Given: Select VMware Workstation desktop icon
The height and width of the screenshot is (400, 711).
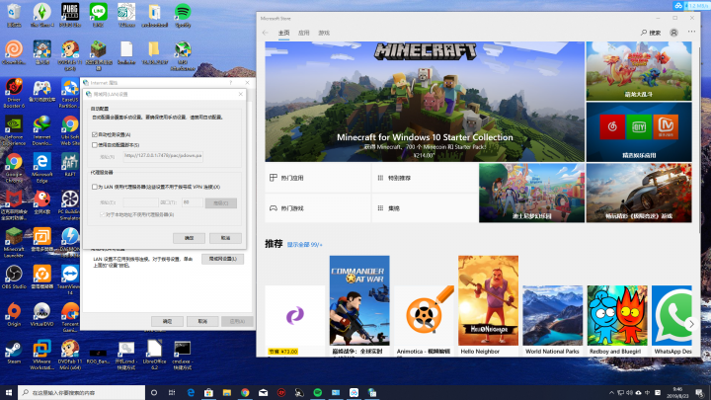Looking at the screenshot, I should [x=41, y=356].
